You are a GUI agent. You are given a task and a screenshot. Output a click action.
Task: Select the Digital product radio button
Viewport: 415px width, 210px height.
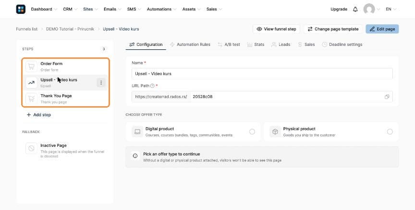pyautogui.click(x=252, y=132)
